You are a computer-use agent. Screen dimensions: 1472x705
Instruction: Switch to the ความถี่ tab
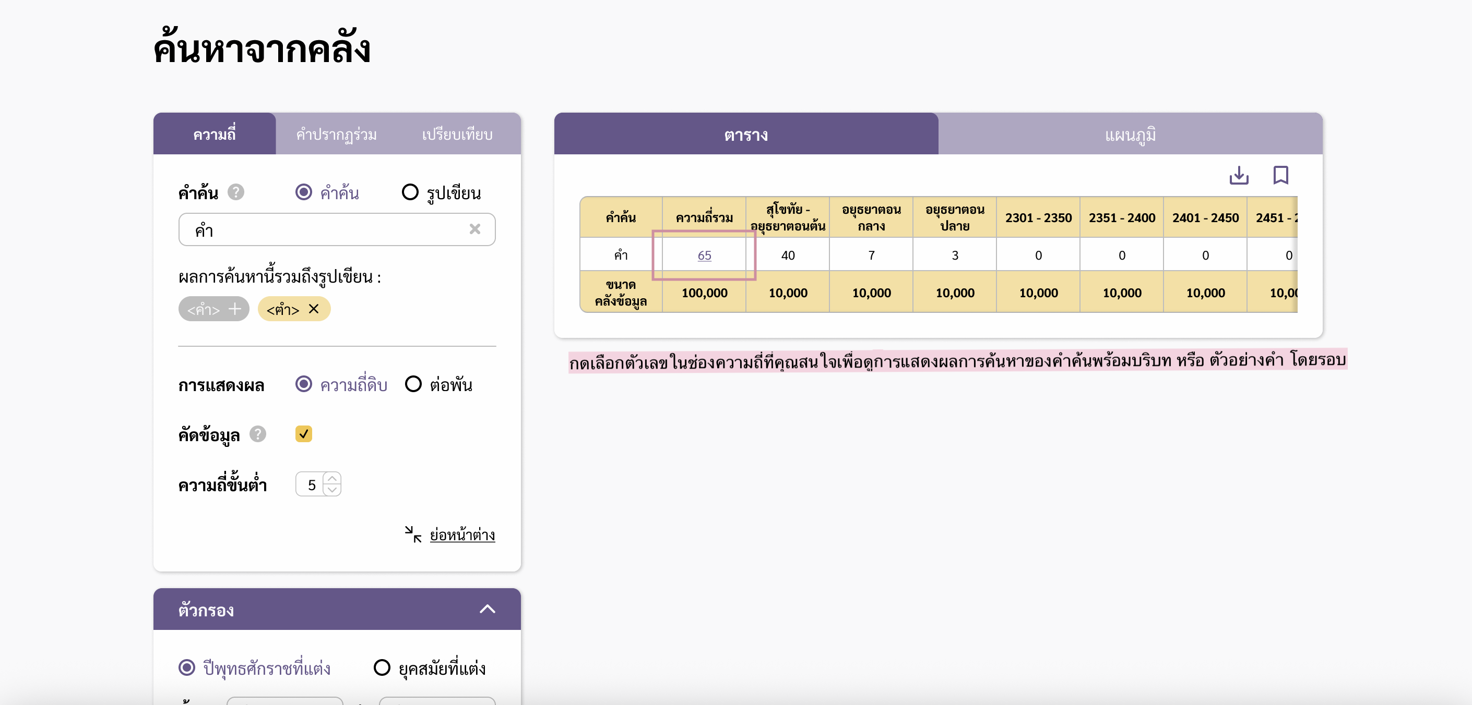click(215, 134)
